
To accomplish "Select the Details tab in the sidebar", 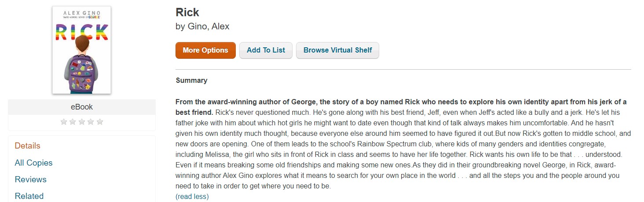I will point(27,146).
